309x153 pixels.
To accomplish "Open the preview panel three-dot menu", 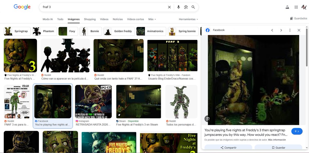I will (x=290, y=30).
